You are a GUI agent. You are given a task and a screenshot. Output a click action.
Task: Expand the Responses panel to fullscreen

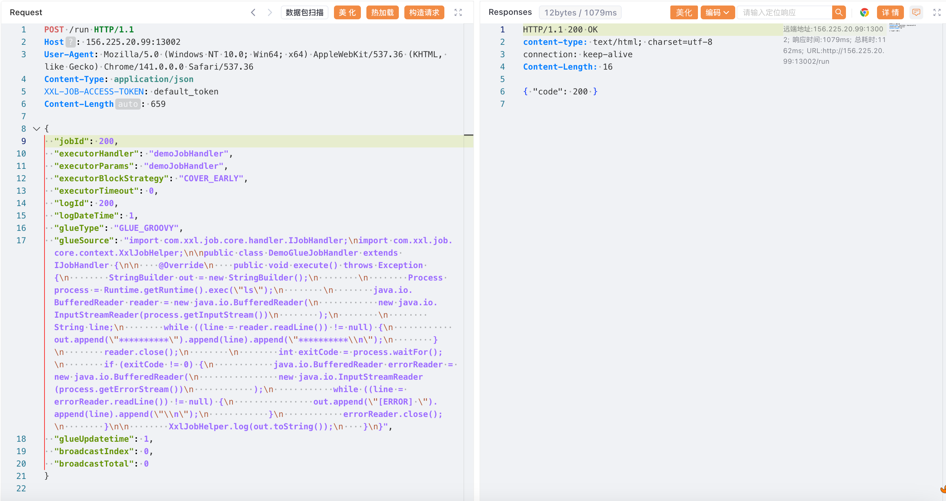[x=937, y=12]
